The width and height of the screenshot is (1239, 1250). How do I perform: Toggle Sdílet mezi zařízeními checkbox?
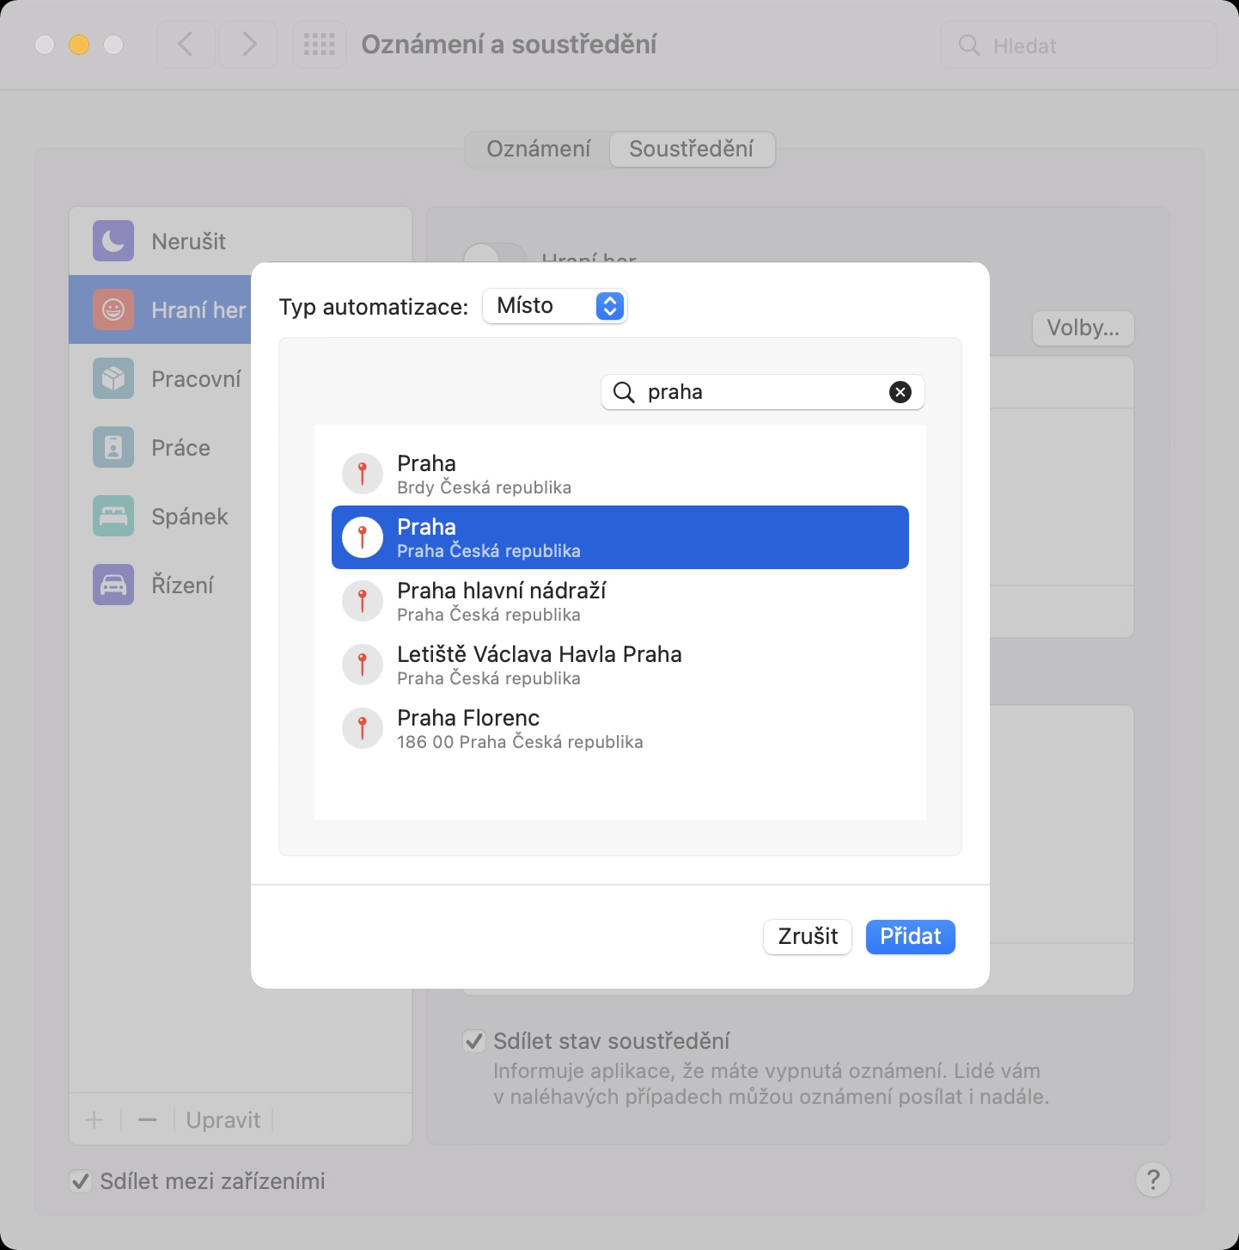[80, 1181]
